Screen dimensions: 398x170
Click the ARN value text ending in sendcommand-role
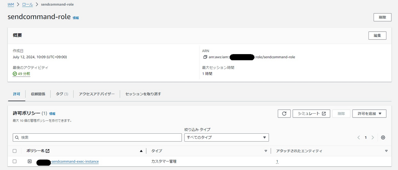point(252,57)
